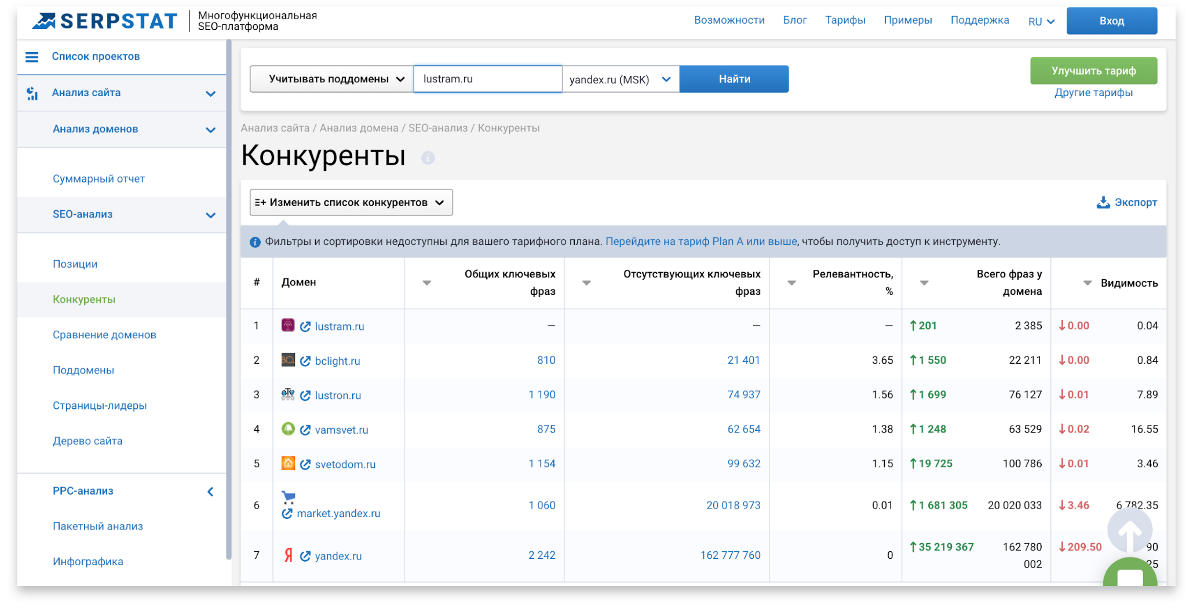
Task: Click the scroll-to-top arrow button
Action: [1129, 530]
